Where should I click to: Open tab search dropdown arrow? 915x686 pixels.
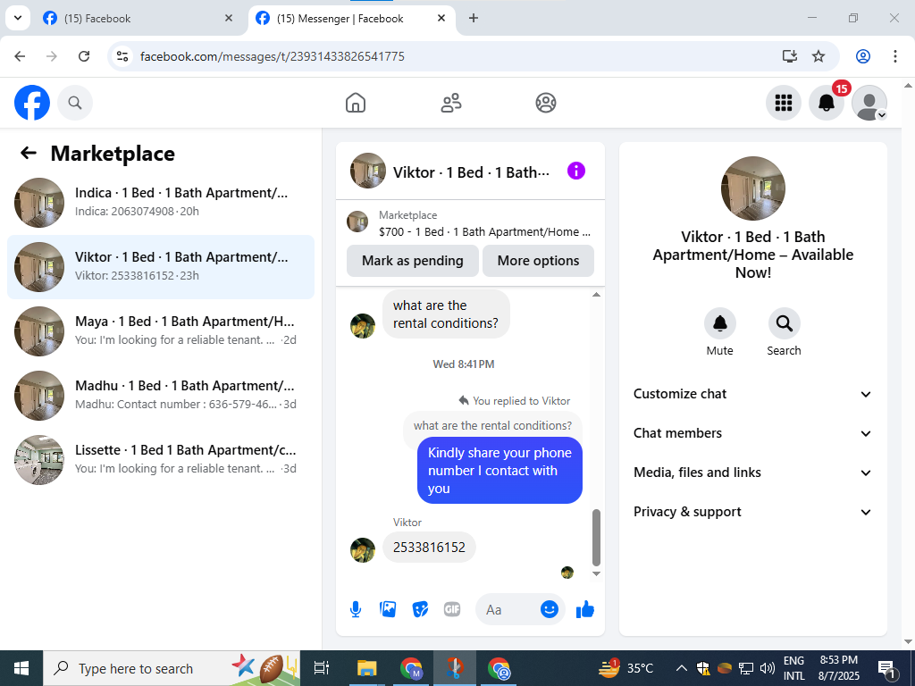coord(18,18)
